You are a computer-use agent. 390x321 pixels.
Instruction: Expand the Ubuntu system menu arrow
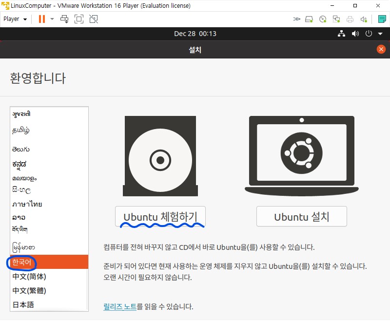tap(380, 34)
